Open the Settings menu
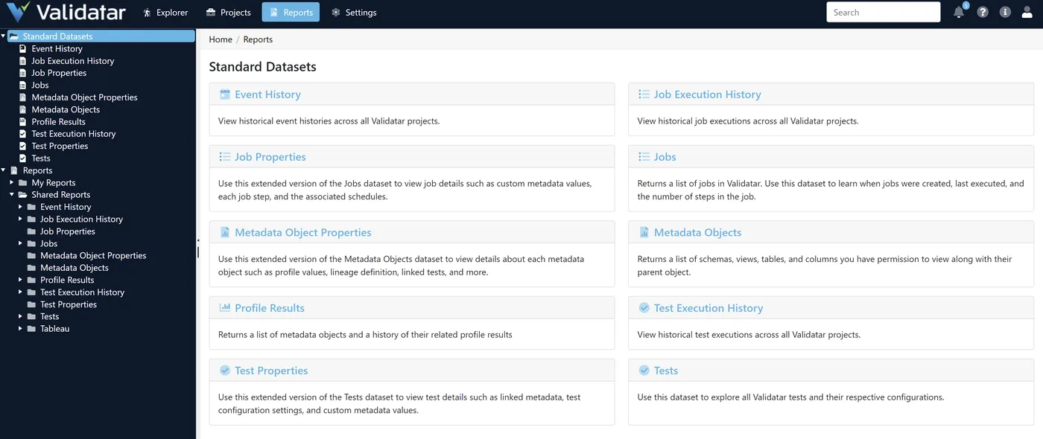Image resolution: width=1043 pixels, height=439 pixels. tap(354, 13)
